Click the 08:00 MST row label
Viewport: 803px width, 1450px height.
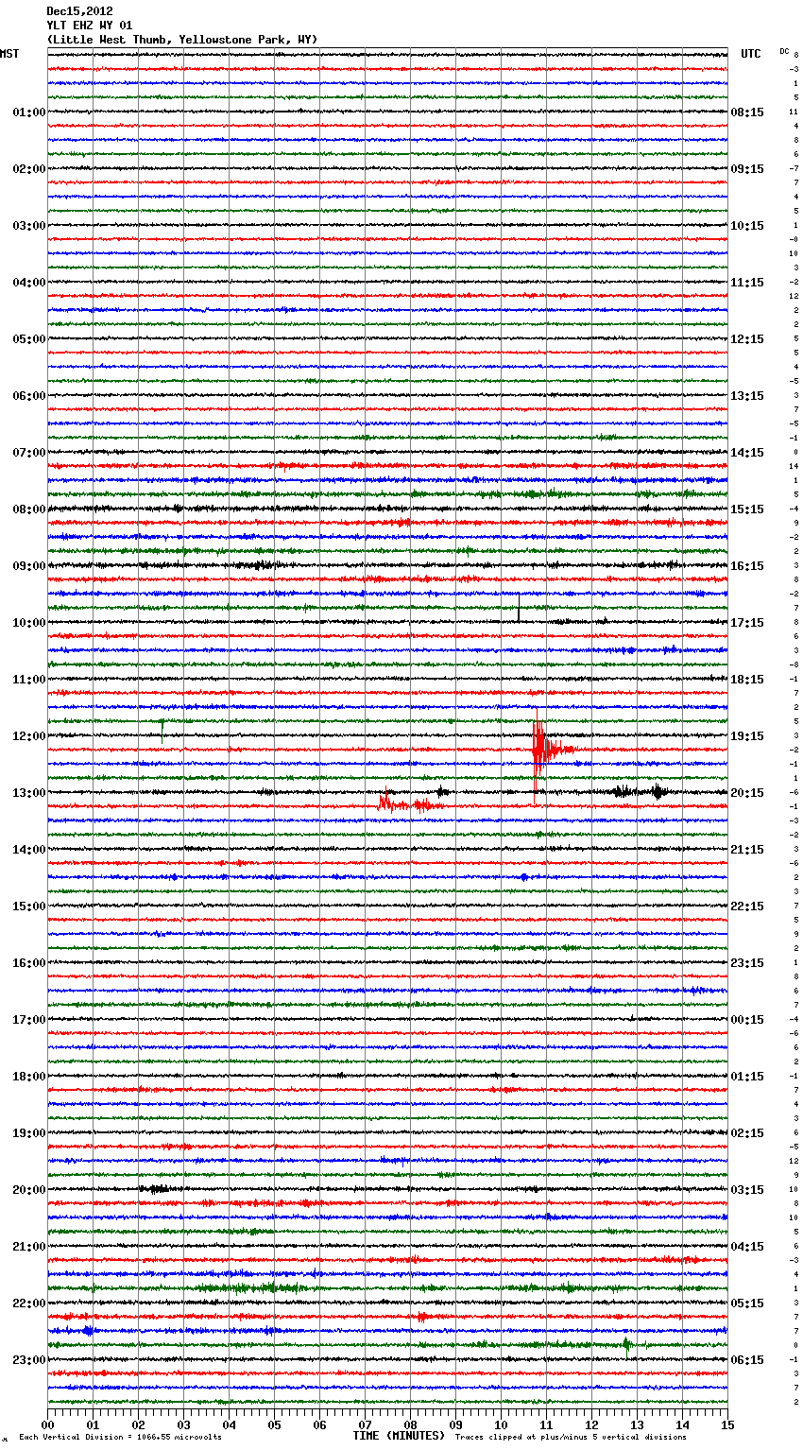29,509
